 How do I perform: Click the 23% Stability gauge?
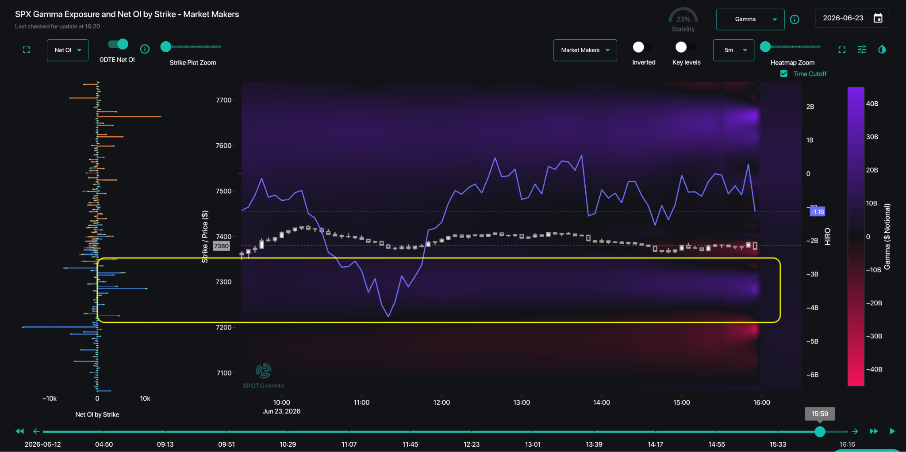pos(683,20)
